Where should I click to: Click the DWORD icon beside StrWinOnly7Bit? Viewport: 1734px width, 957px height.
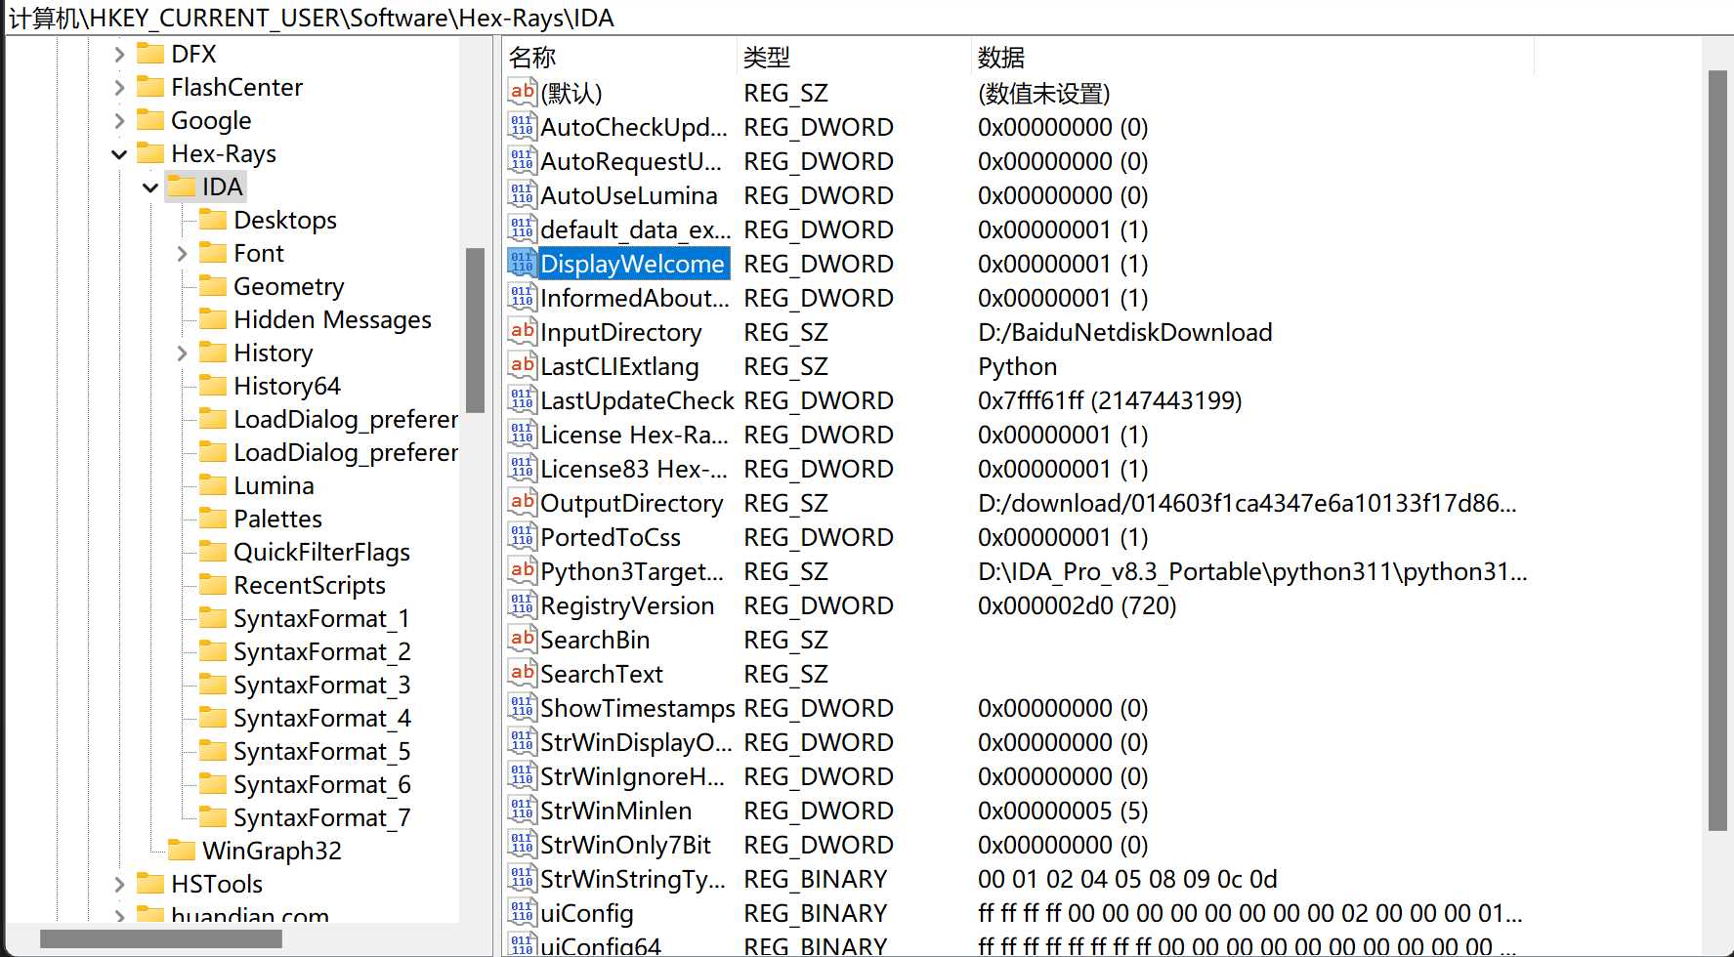point(522,844)
